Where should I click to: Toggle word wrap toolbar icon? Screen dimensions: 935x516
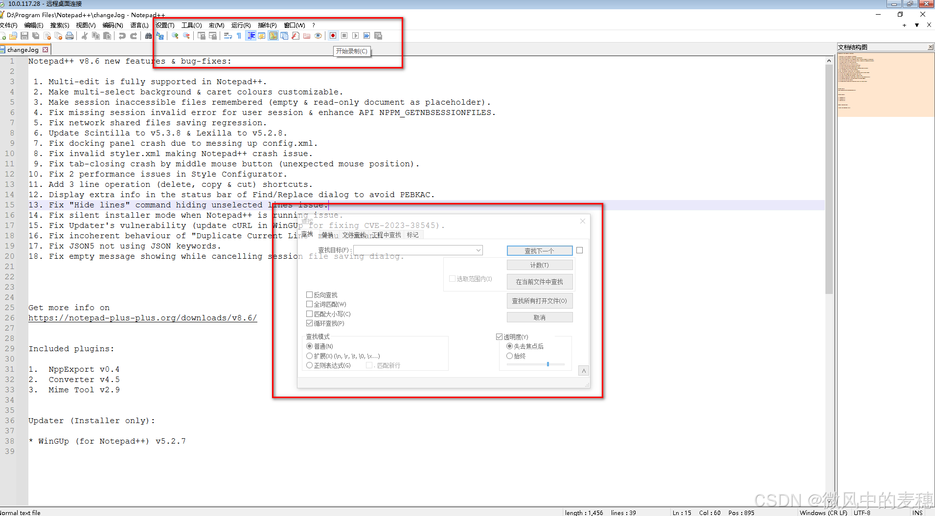click(228, 36)
